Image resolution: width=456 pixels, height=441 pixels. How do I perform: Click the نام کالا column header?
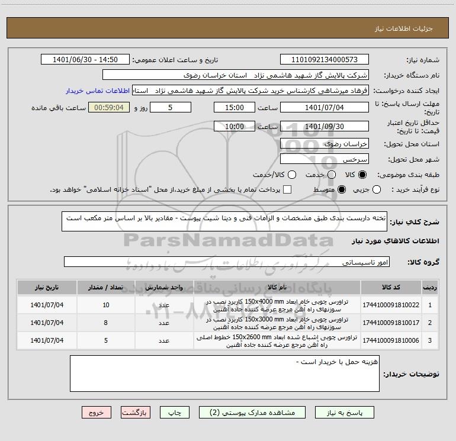tap(277, 288)
